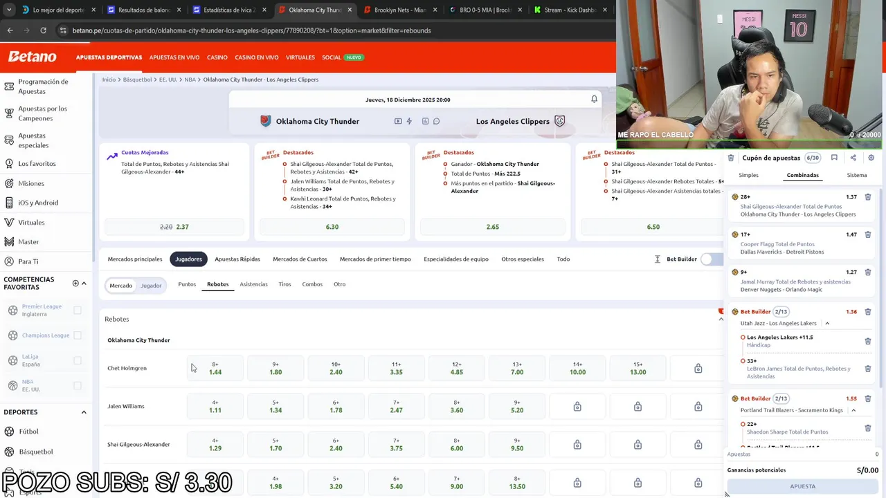886x498 pixels.
Task: Delete the Jamal Murray 9+ bet
Action: (x=868, y=272)
